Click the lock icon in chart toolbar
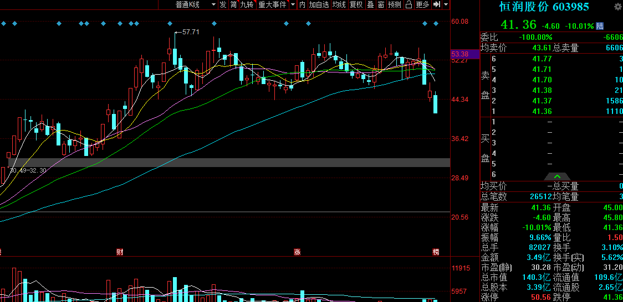 (408, 5)
